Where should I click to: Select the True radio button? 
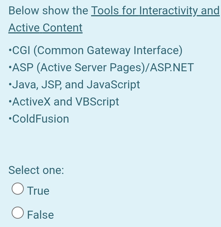18,189
